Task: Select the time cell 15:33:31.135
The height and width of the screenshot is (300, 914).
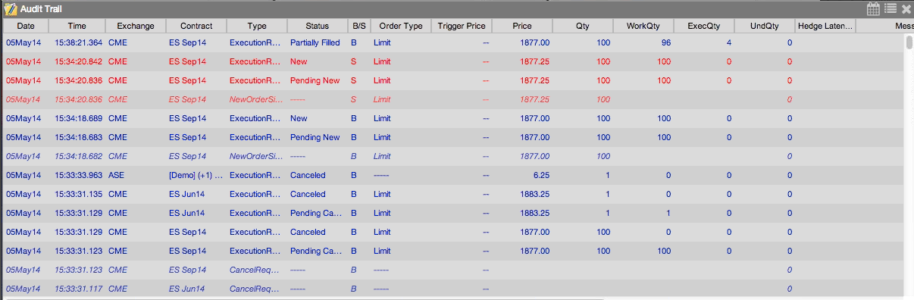Action: coord(79,194)
